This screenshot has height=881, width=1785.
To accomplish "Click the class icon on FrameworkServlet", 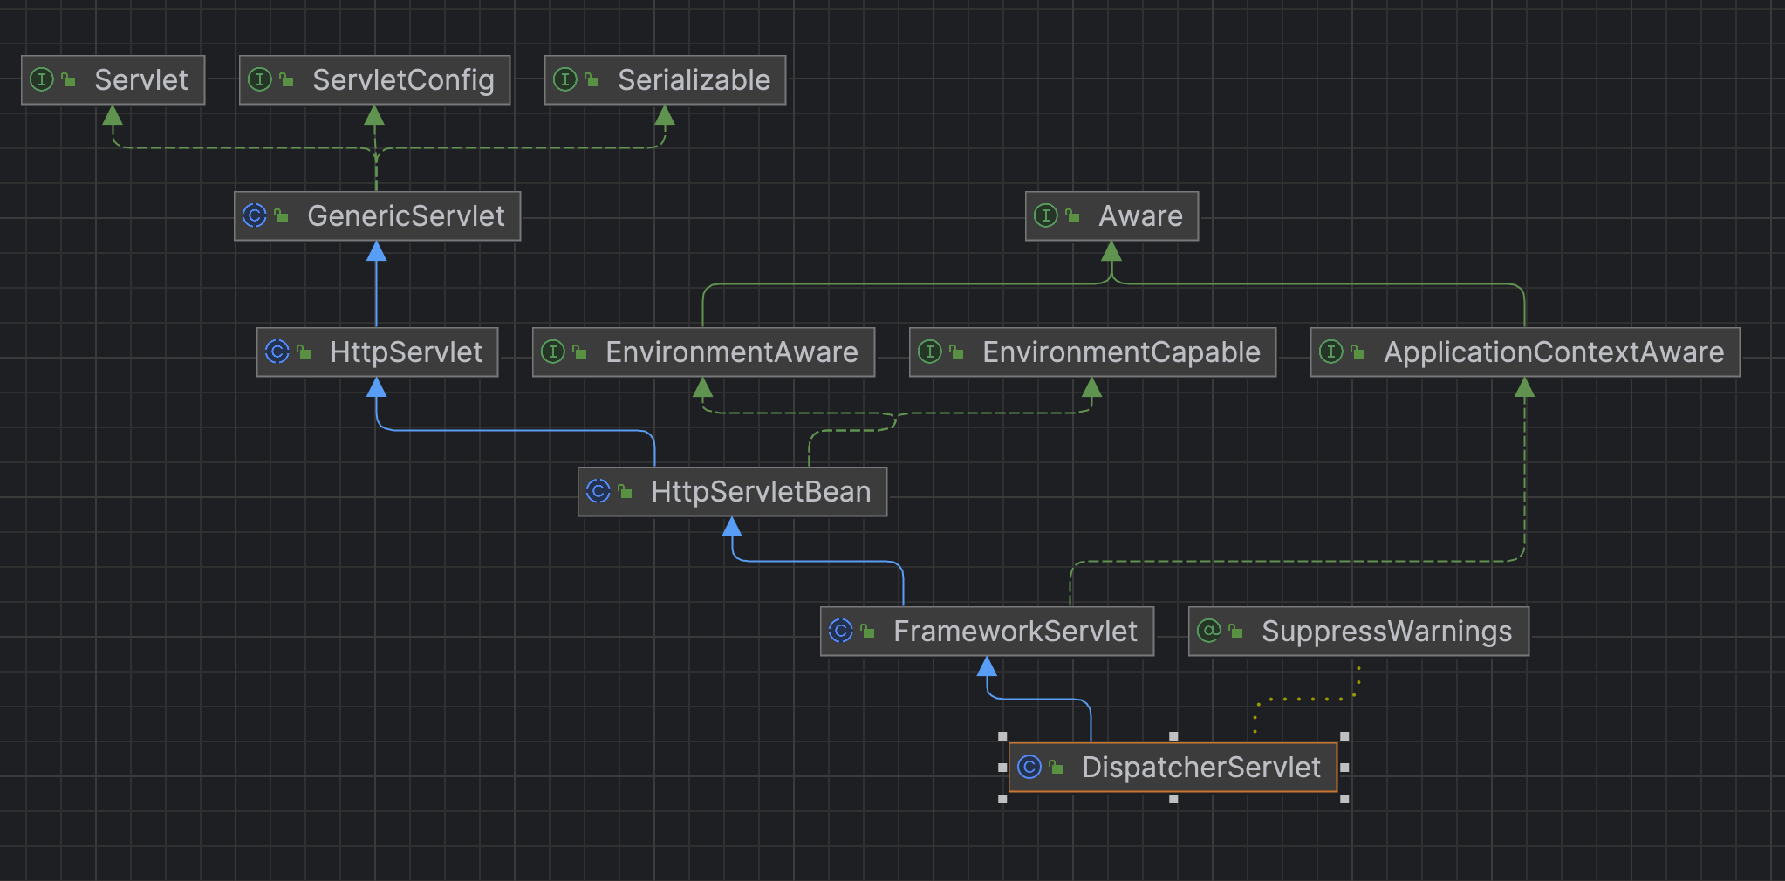I will [x=841, y=631].
